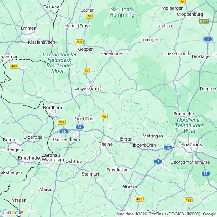Screen dimensions: 217x217
Task: Click the 72 road shield near Molbergen
Action: 182,2
